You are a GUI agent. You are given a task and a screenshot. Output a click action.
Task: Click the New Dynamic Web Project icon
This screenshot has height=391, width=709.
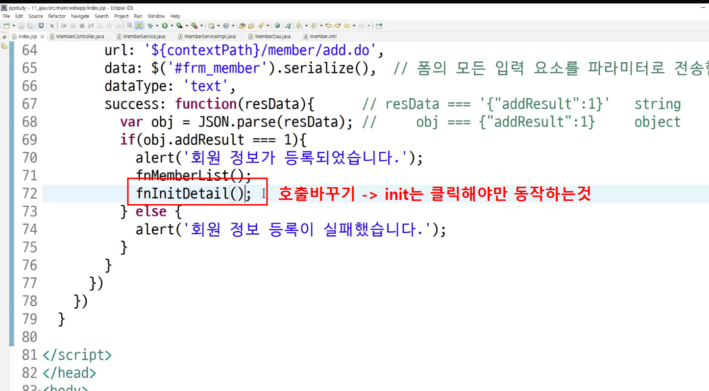(212, 25)
